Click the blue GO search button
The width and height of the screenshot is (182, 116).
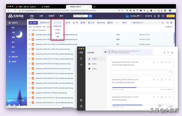pyautogui.click(x=90, y=16)
